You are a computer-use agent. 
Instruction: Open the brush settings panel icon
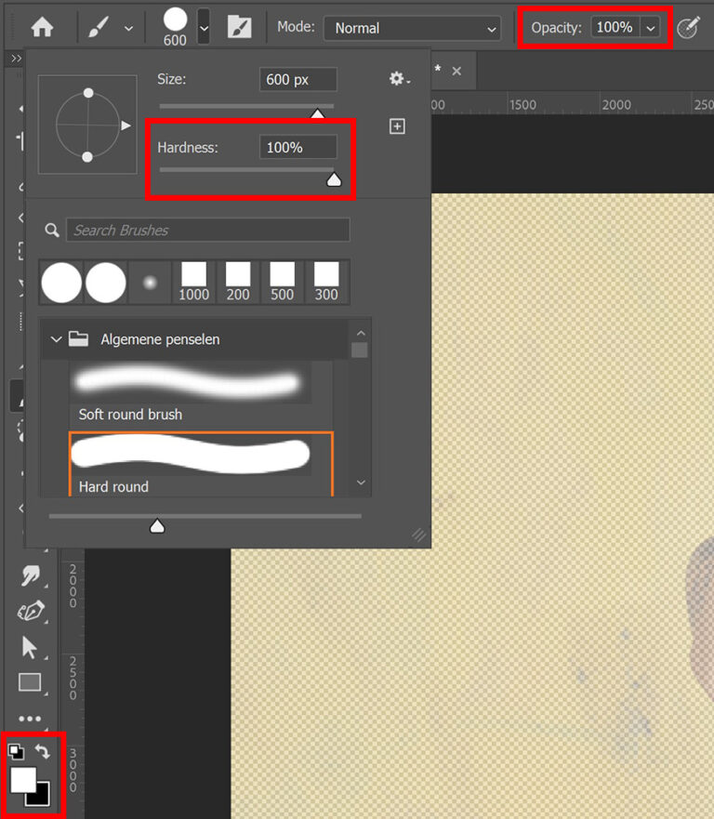239,28
